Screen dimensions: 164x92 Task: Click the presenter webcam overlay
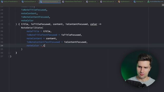[x=140, y=69]
